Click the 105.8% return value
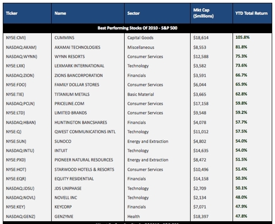This screenshot has width=275, height=224. (x=242, y=37)
